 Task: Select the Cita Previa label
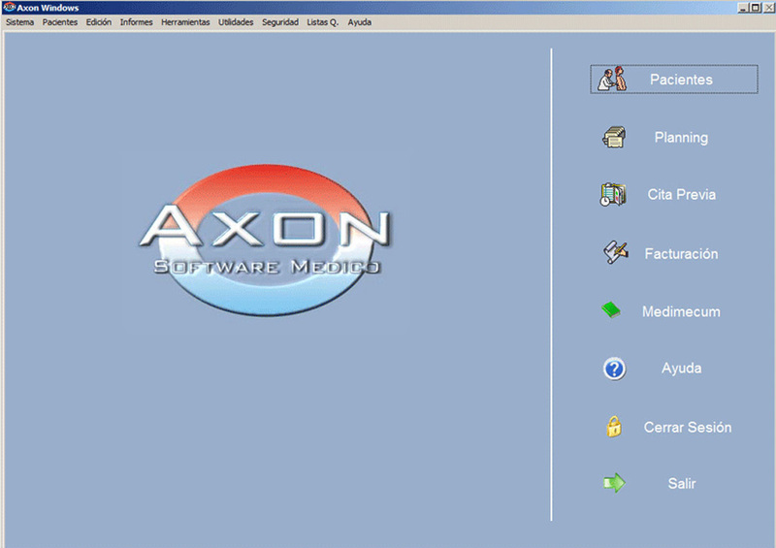pos(682,194)
